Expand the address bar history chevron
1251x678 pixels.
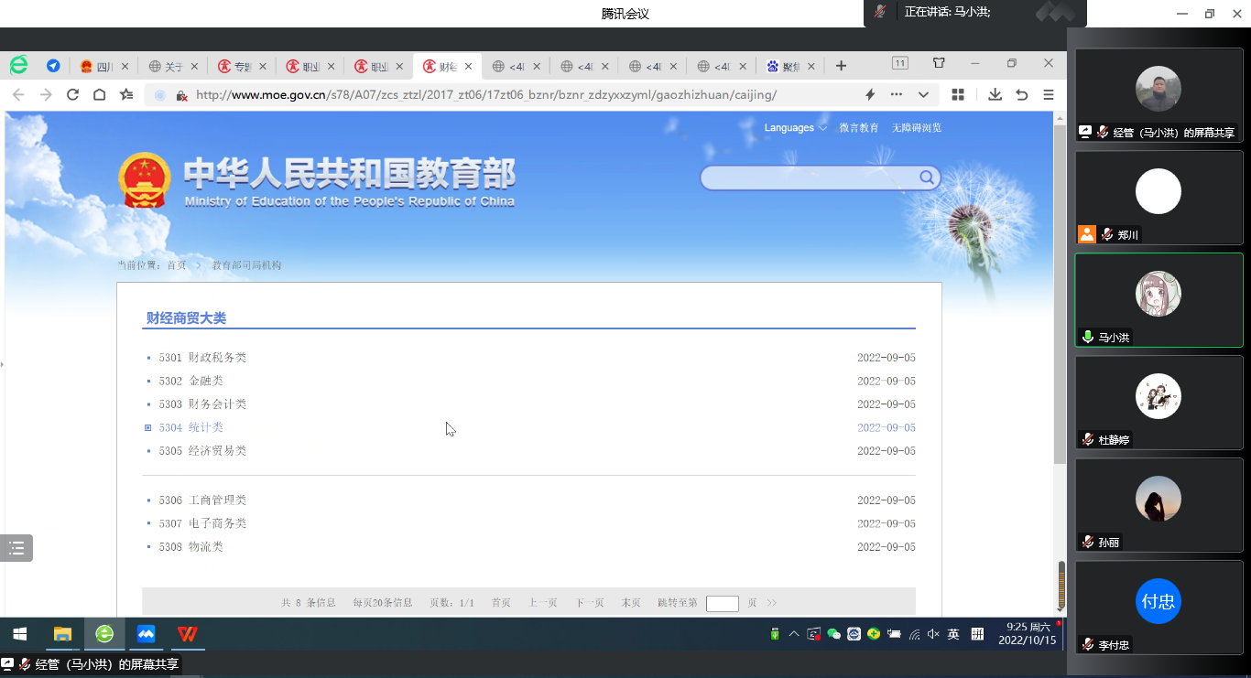923,94
